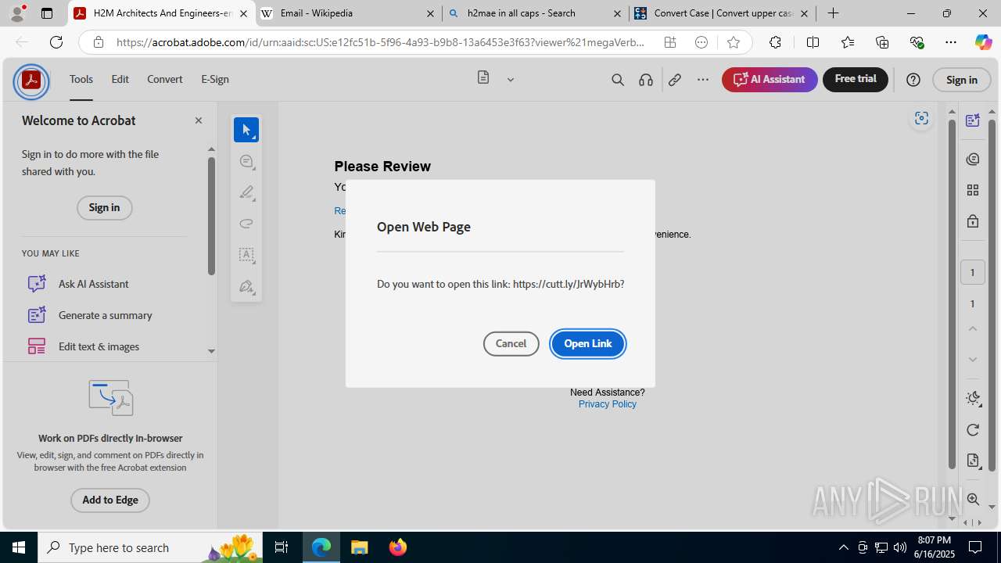Switch to the Email - Wikipedia tab
Image resolution: width=1001 pixels, height=563 pixels.
(x=349, y=13)
